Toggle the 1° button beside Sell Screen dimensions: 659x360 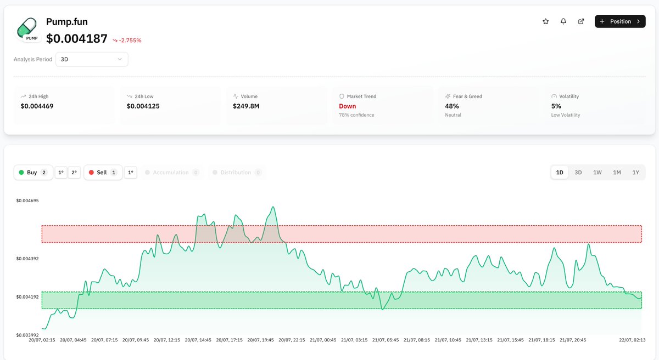[131, 173]
